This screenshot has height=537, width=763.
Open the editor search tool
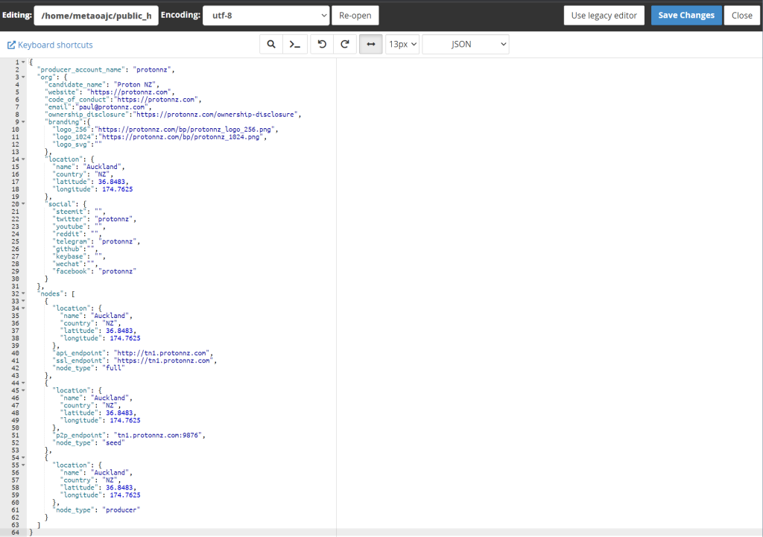271,44
